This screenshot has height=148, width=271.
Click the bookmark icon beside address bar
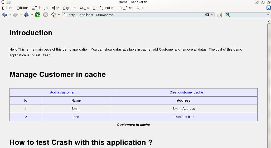pos(220,15)
